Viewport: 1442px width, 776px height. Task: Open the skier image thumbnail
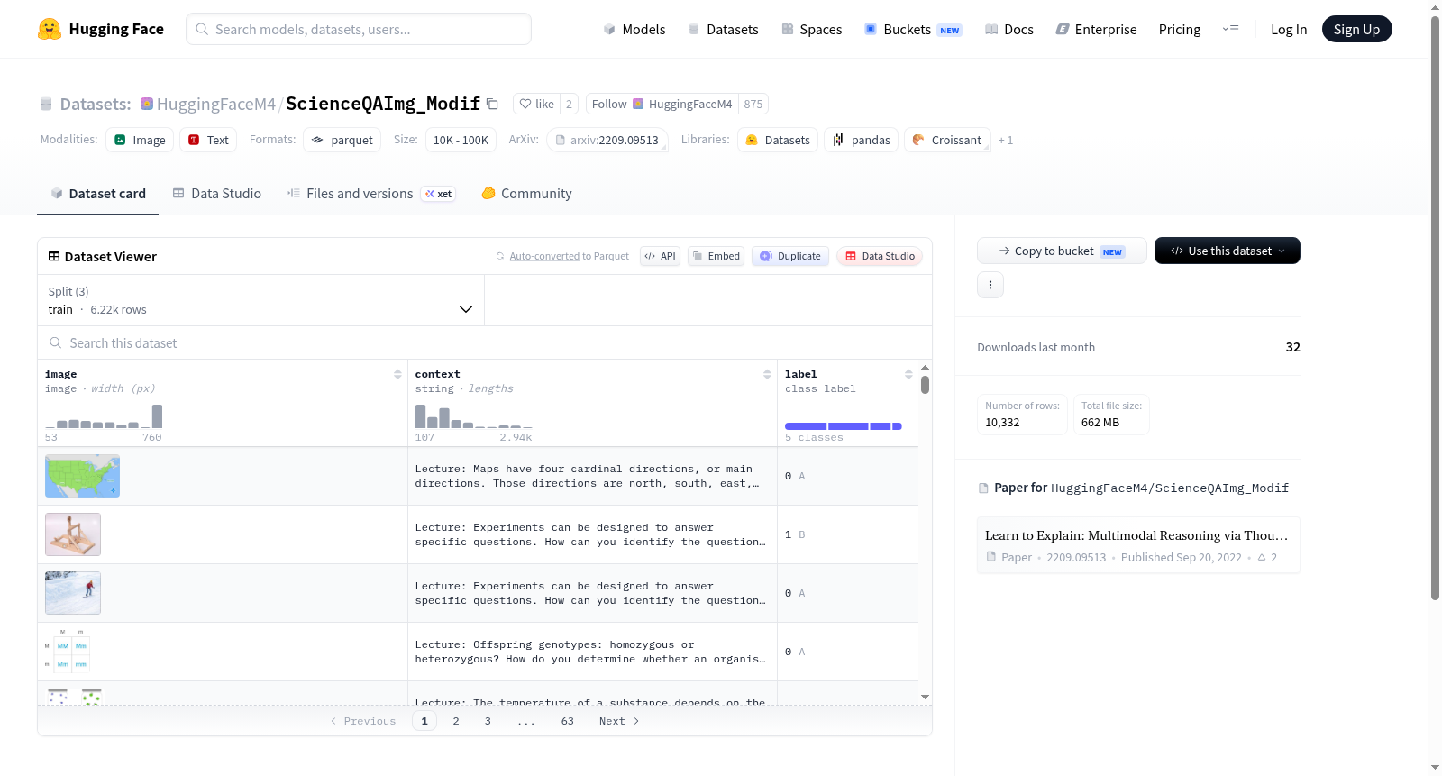pos(73,593)
